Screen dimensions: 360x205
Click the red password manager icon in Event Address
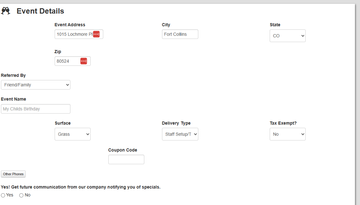pos(96,34)
